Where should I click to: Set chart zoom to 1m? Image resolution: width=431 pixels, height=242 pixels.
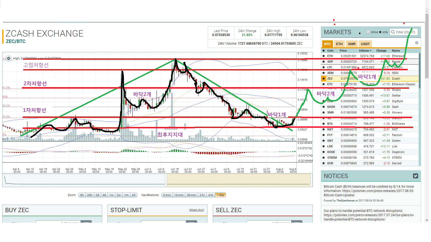[126, 195]
